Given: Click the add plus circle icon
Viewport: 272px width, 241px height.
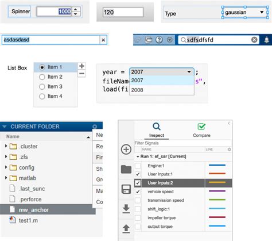Looking at the screenshot, I should (x=126, y=150).
